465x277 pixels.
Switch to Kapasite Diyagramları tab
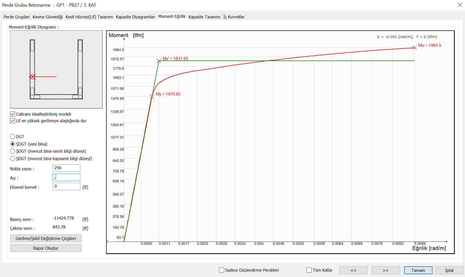135,17
